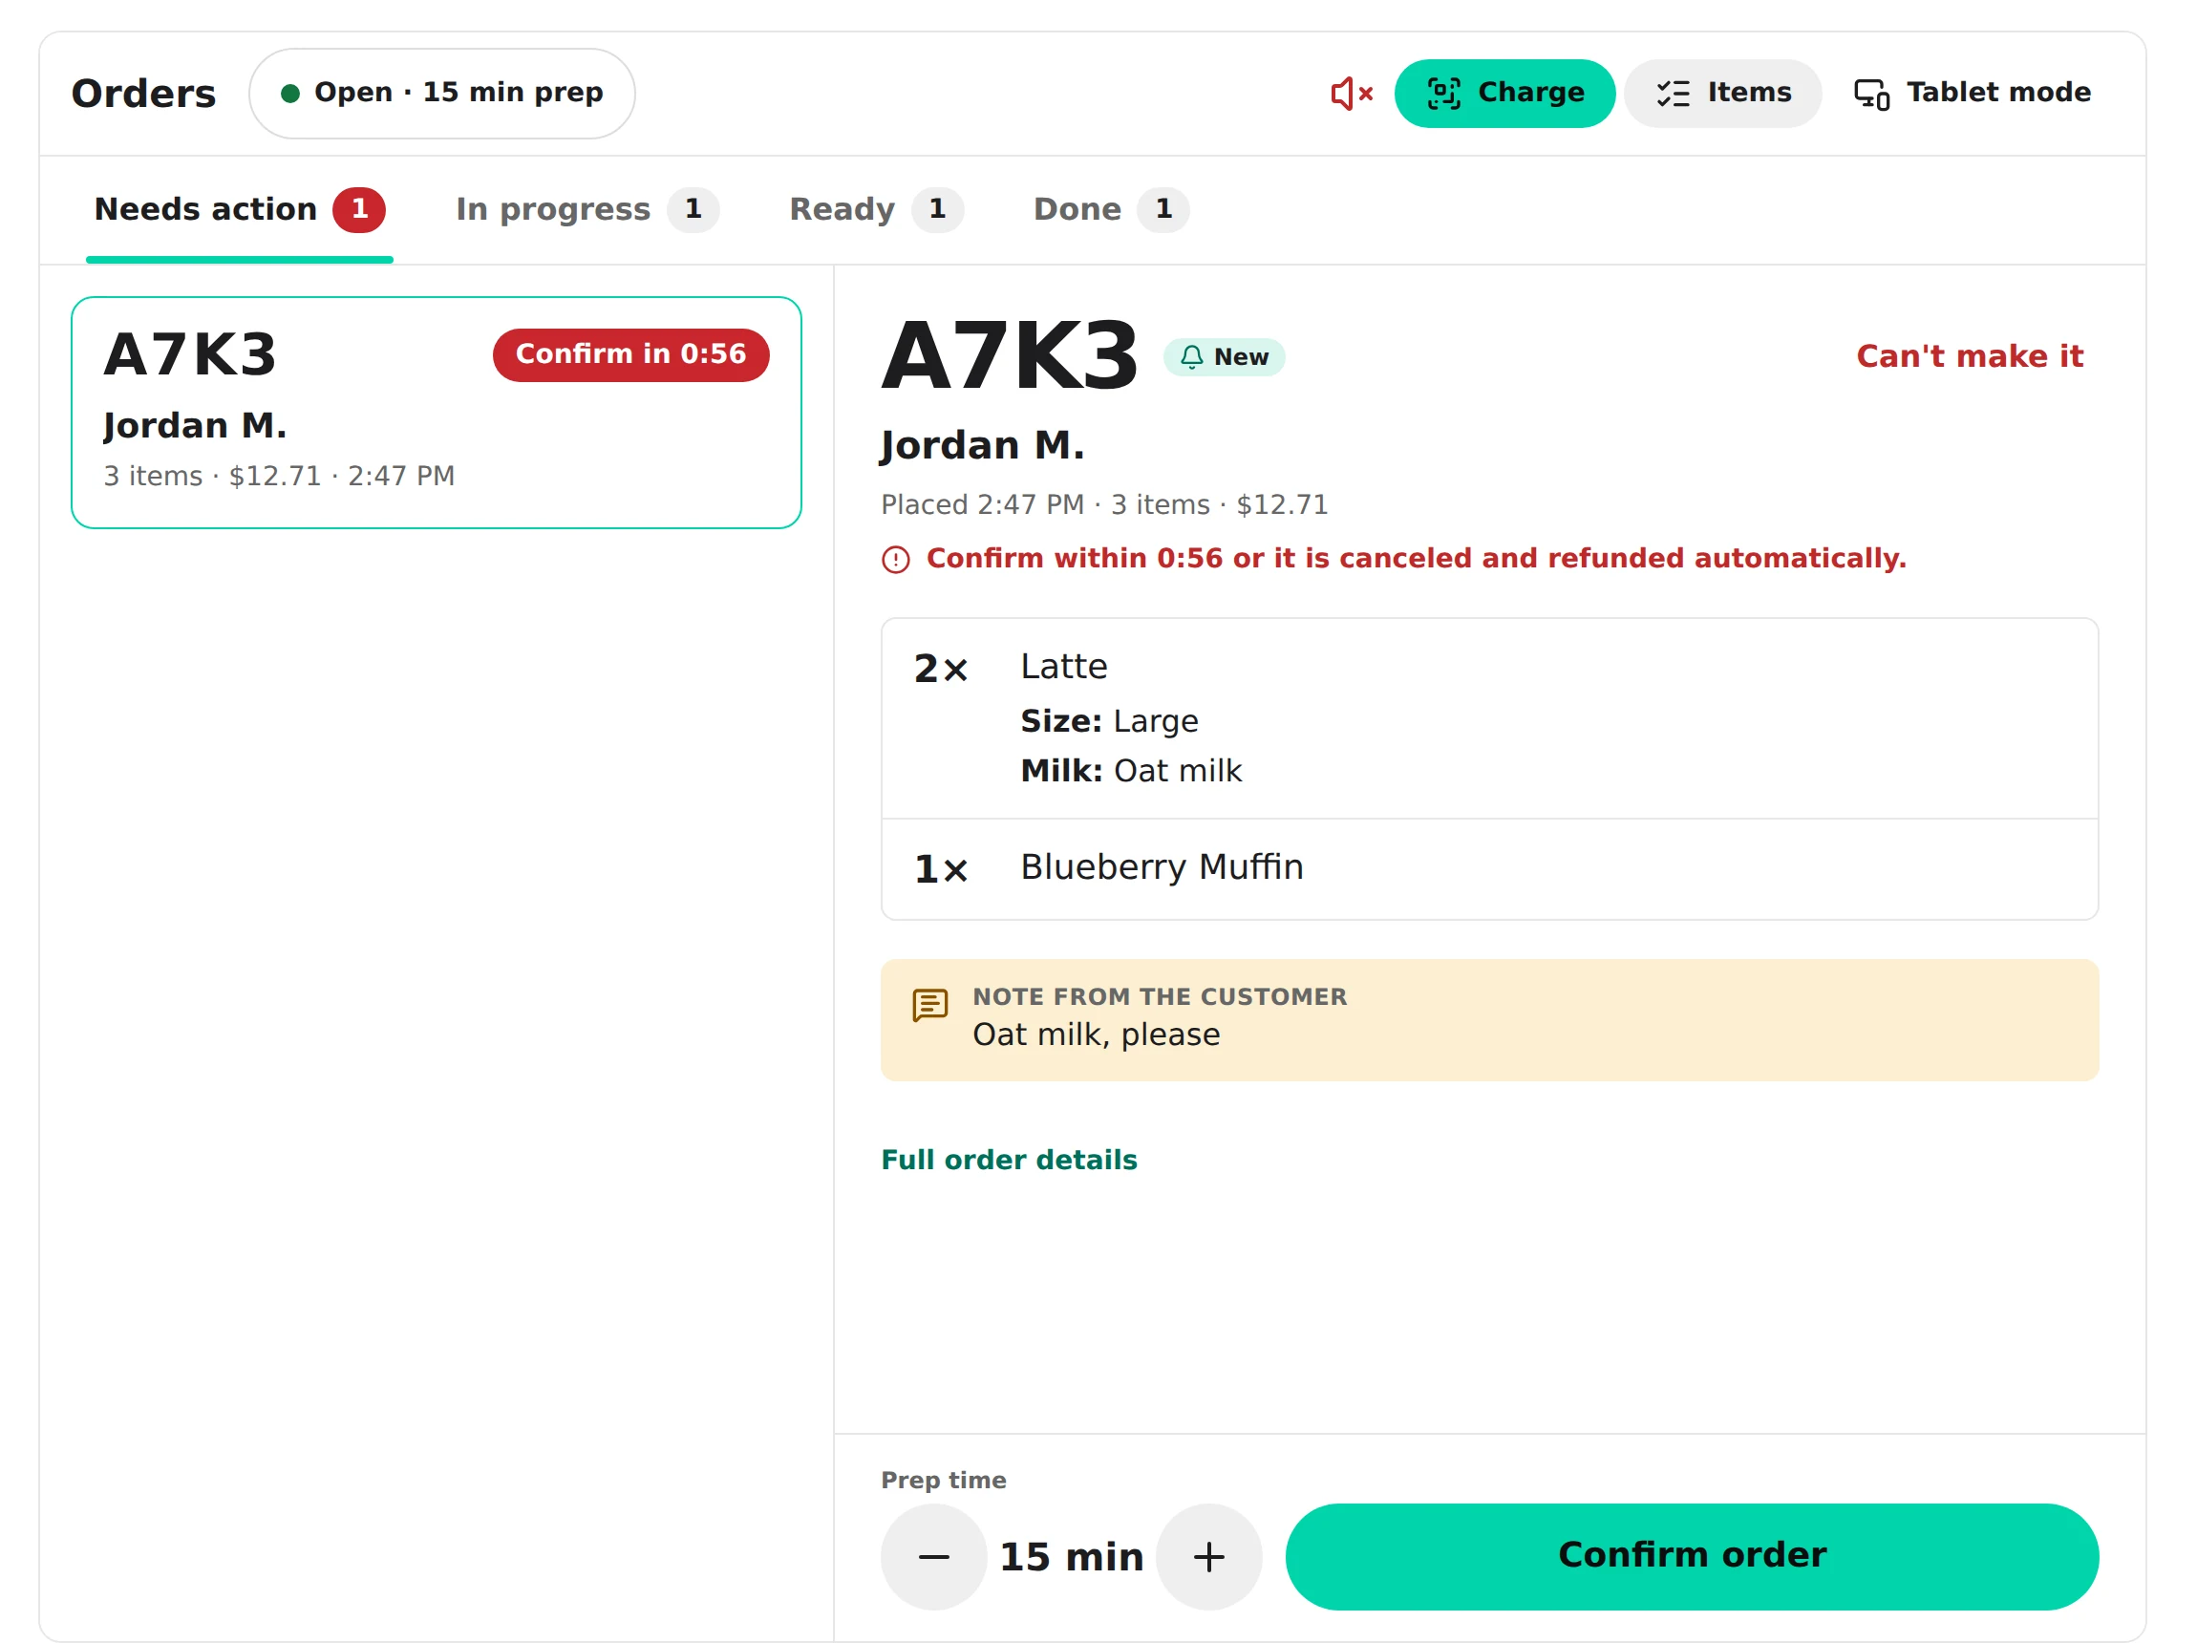
Task: Click the Open · 15 min prep status pill
Action: pyautogui.click(x=442, y=94)
